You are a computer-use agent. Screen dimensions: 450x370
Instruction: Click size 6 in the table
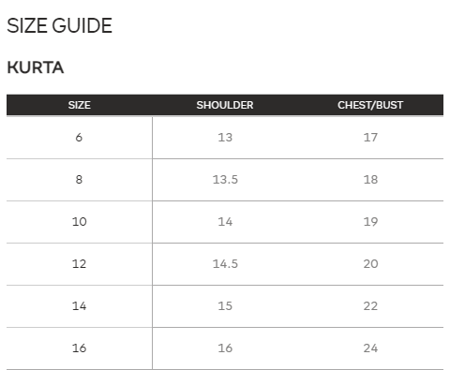[79, 138]
